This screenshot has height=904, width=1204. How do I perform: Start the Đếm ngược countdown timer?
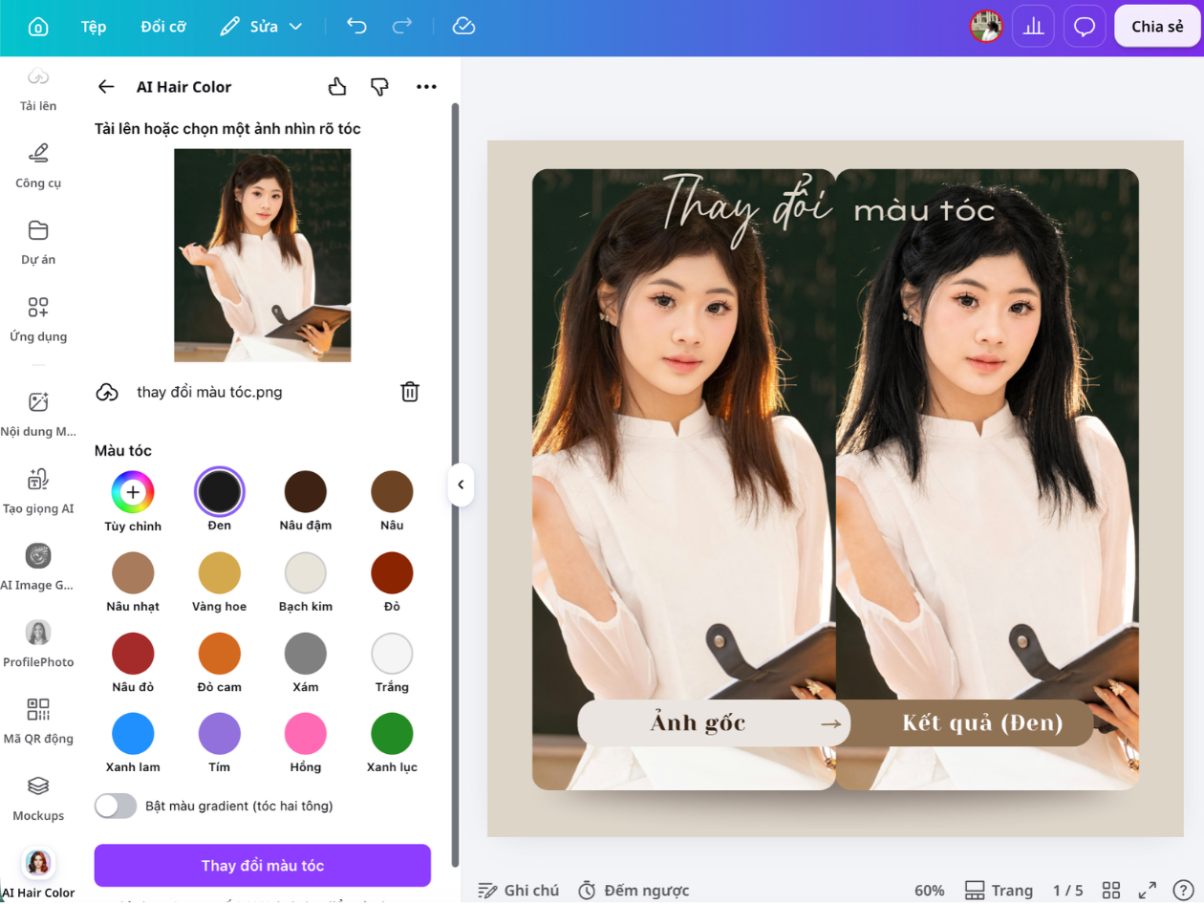634,891
